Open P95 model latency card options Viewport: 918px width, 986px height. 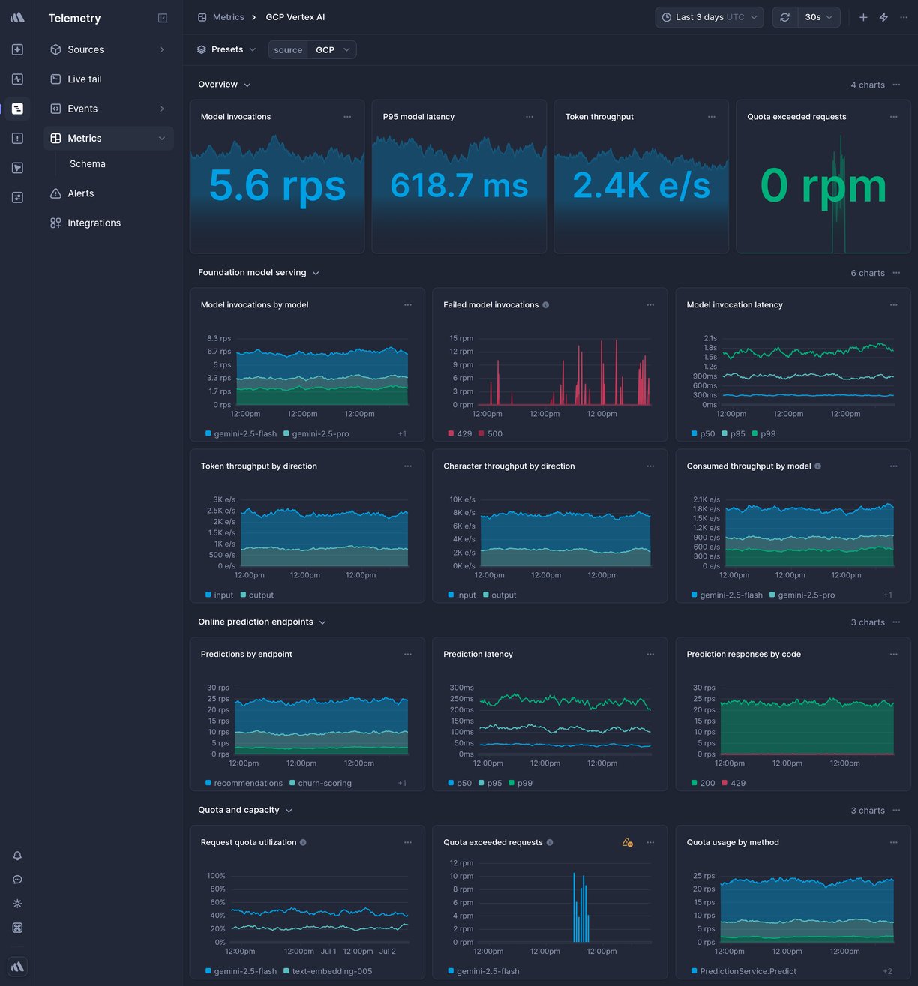529,117
